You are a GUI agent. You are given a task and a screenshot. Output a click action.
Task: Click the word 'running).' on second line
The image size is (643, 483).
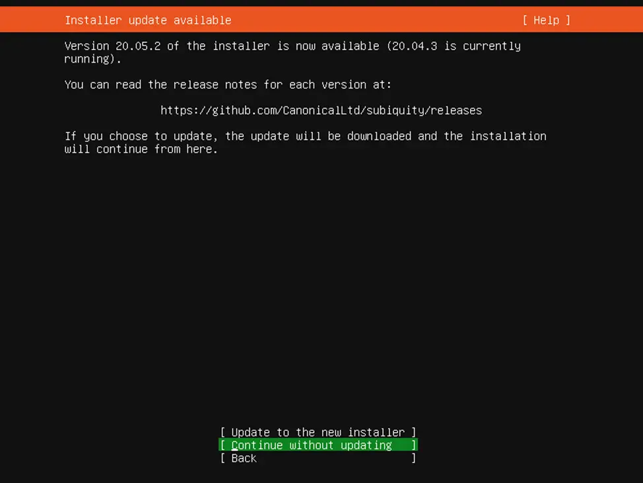(93, 59)
